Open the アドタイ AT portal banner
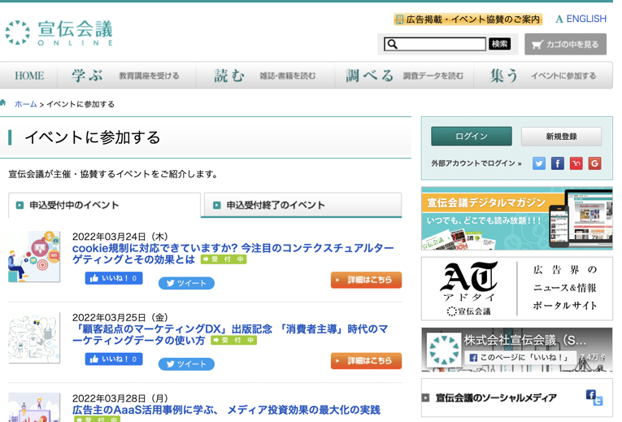The image size is (622, 422). pos(517,289)
